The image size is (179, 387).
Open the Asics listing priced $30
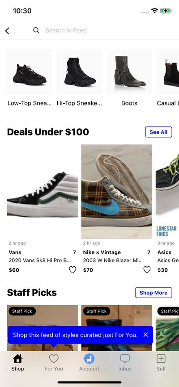point(167,209)
